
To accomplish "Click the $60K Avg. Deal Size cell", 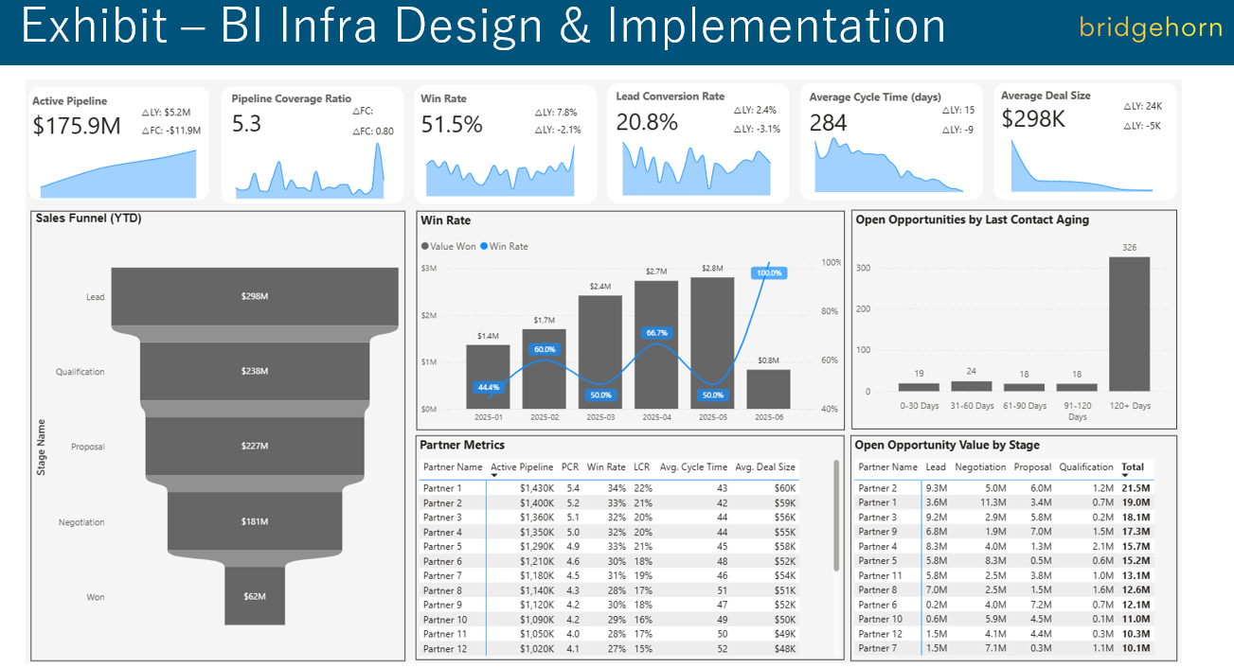I will pyautogui.click(x=784, y=488).
